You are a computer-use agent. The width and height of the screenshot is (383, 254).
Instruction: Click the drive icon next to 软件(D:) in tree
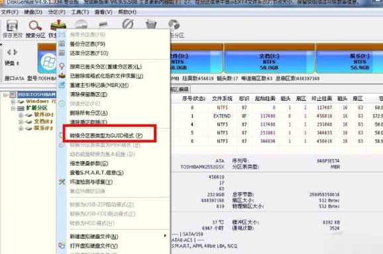[x=28, y=115]
